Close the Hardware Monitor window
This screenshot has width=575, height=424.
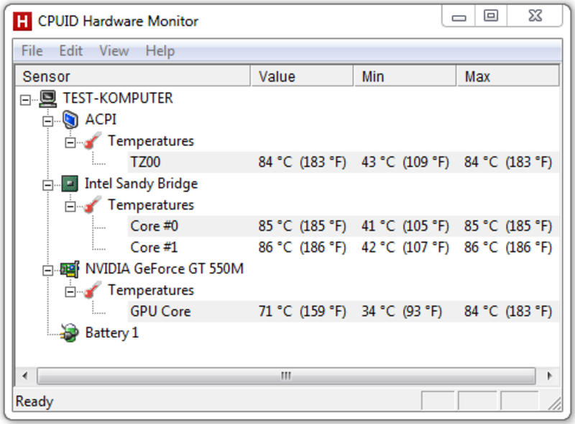(535, 16)
